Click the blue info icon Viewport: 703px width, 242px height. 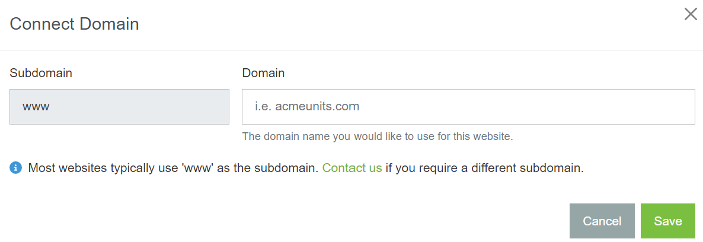coord(15,168)
